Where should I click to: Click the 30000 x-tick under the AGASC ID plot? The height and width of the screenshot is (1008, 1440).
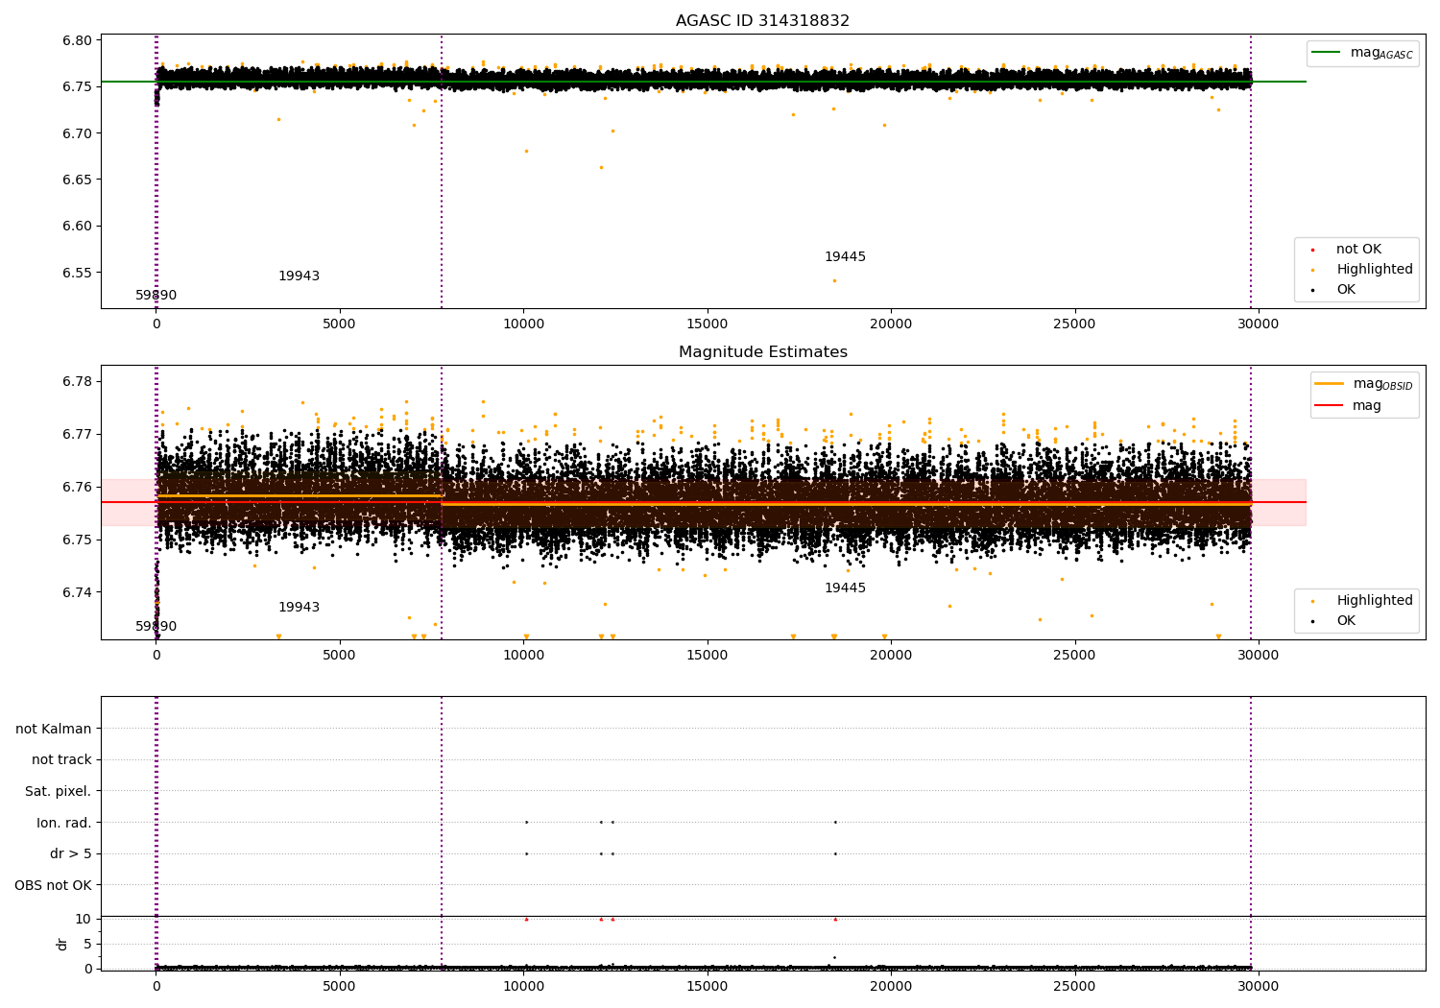[x=1258, y=324]
